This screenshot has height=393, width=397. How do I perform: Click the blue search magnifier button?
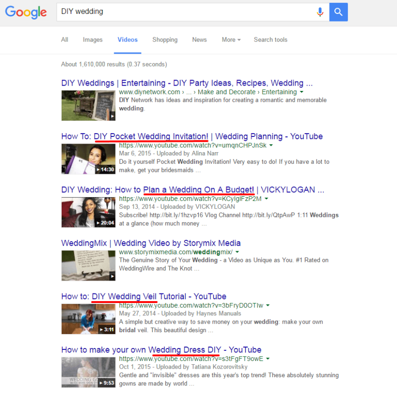338,12
